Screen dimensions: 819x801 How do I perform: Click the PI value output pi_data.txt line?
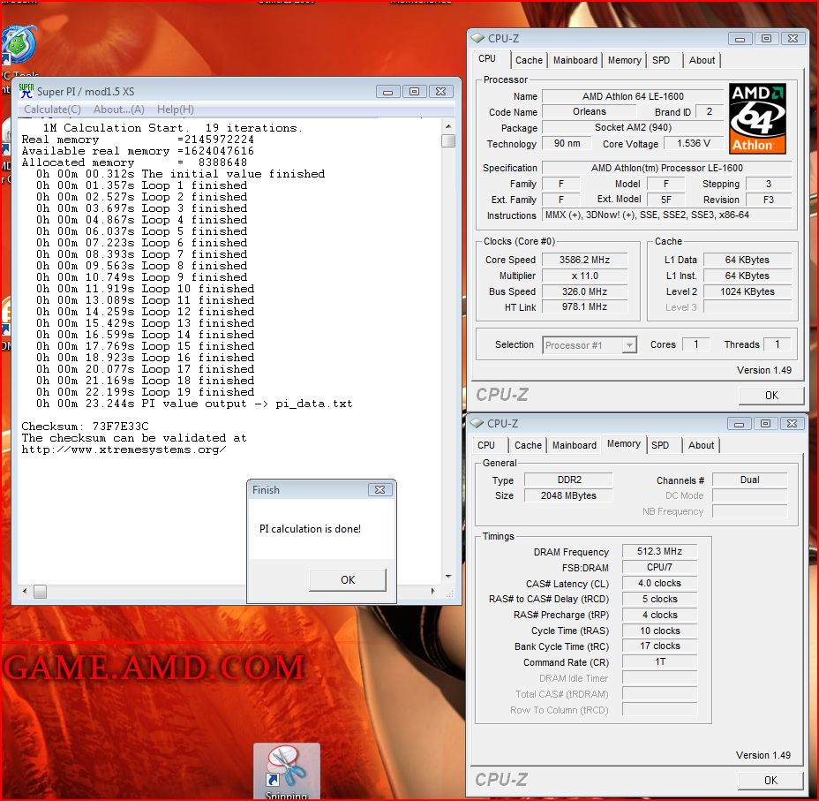(x=194, y=404)
